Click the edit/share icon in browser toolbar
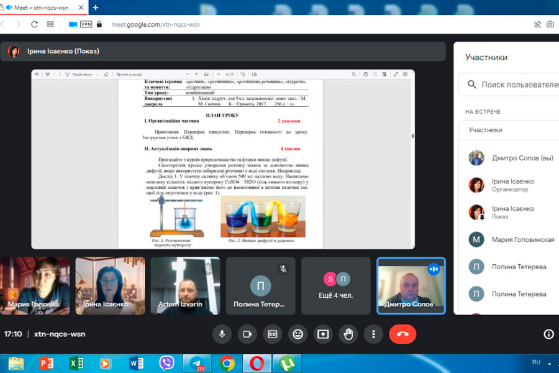The width and height of the screenshot is (559, 373). coord(537,24)
